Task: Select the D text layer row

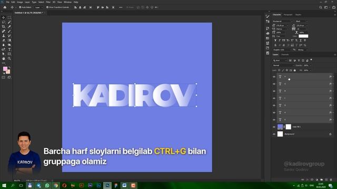Action: tap(304, 106)
